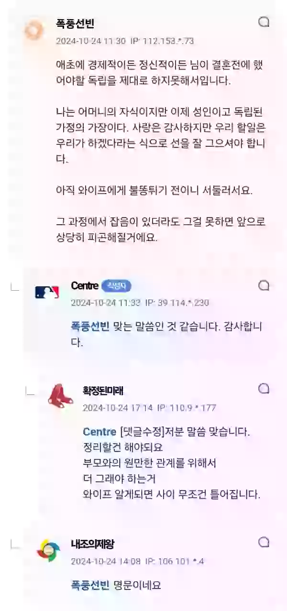Tap reply bubble icon on 내조의제왕's comment
This screenshot has width=287, height=611.
pos(264,542)
